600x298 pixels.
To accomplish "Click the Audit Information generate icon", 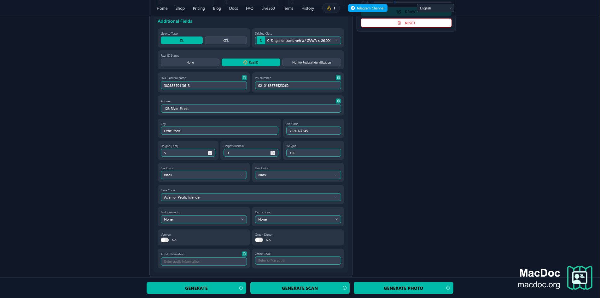I will click(x=244, y=254).
